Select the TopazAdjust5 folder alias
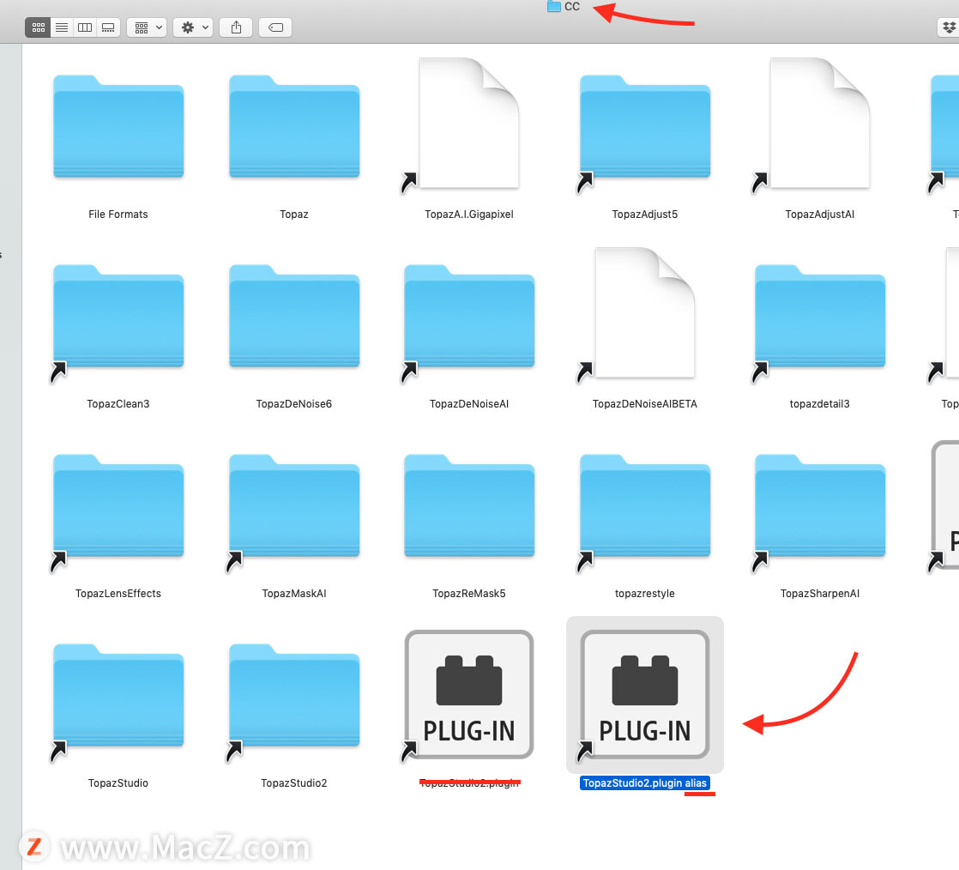 pyautogui.click(x=645, y=127)
